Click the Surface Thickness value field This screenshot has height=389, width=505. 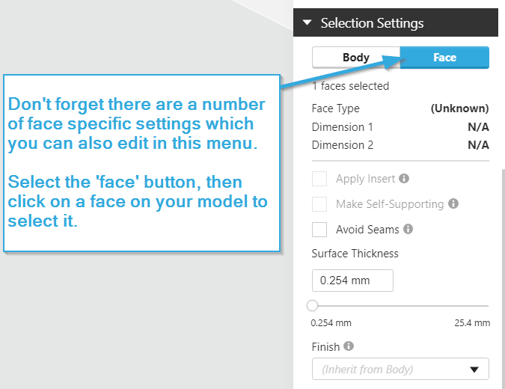(352, 281)
